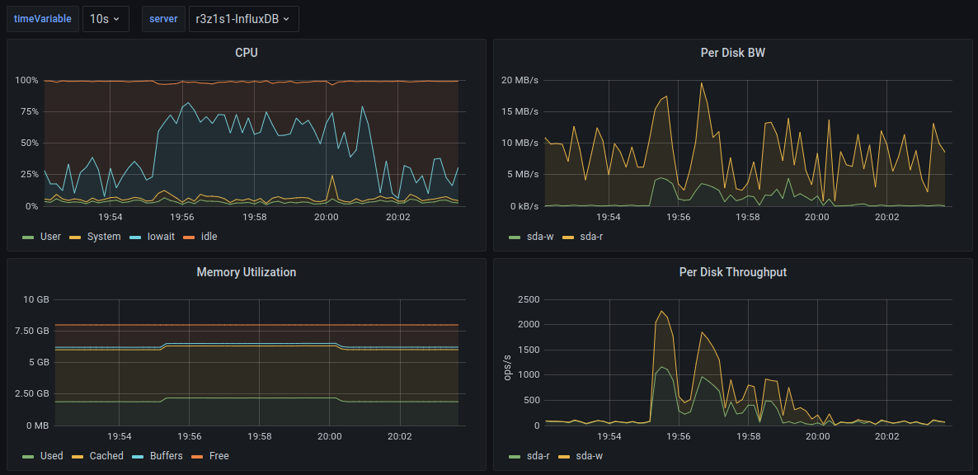
Task: Click the System series color swatch
Action: (x=75, y=237)
